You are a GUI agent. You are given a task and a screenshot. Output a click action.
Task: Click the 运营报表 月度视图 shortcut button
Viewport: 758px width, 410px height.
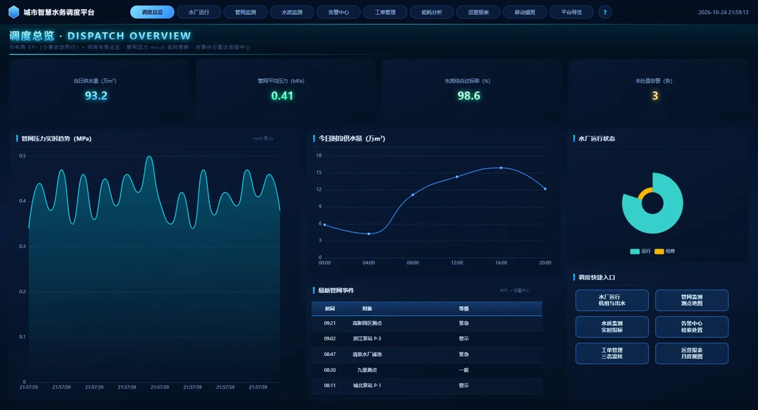point(692,353)
